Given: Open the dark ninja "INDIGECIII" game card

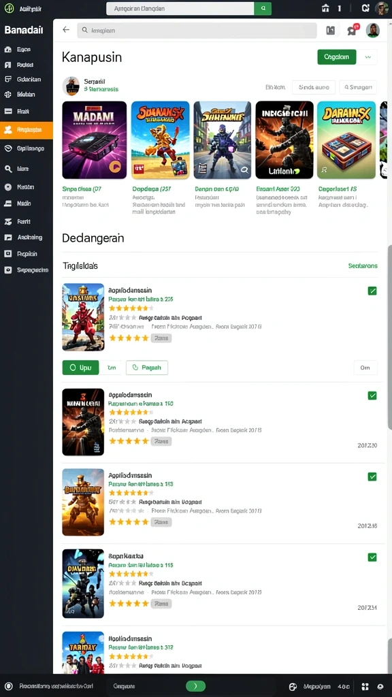Looking at the screenshot, I should [x=284, y=140].
